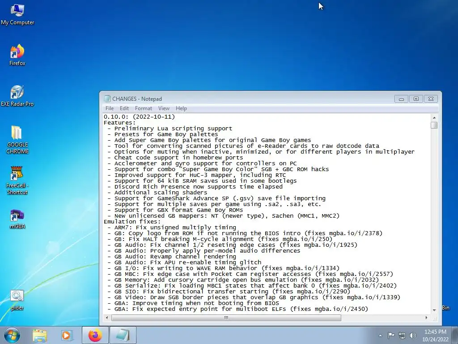Screen dimensions: 458x344
Task: Click the "0.10.0: (2022-10-11)" line
Action: [140, 117]
